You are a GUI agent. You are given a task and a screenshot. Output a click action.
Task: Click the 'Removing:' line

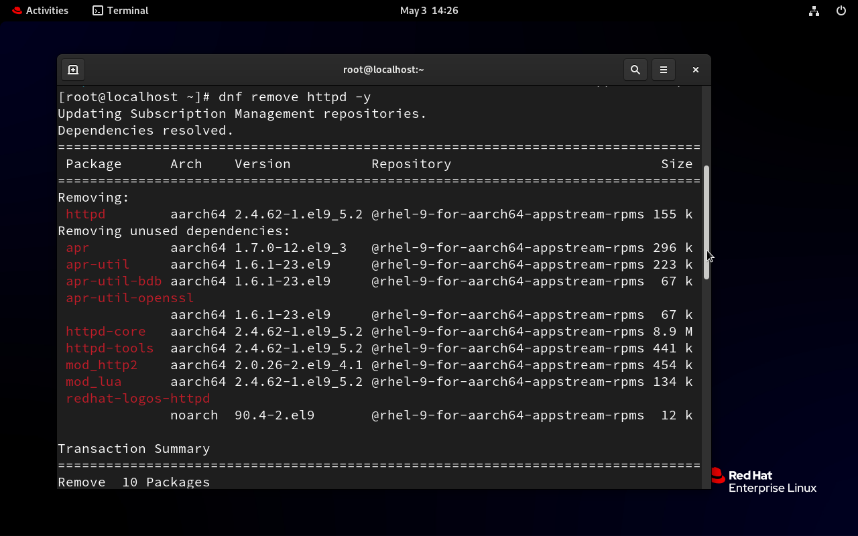pos(94,198)
